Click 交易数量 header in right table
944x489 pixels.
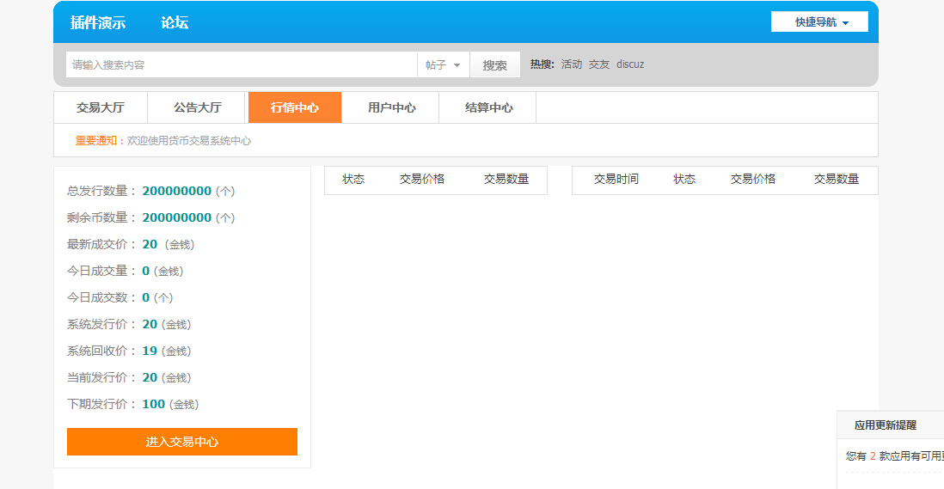[x=837, y=180]
